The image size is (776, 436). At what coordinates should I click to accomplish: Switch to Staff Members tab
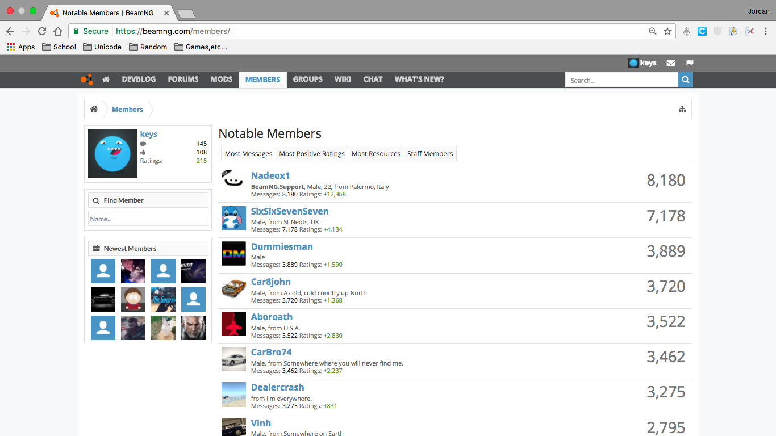[430, 154]
